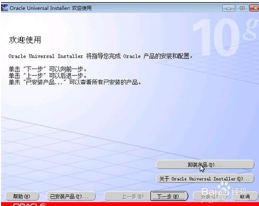Cancel installer with 取消 button
Screen dimensions: 259x206
point(245,197)
